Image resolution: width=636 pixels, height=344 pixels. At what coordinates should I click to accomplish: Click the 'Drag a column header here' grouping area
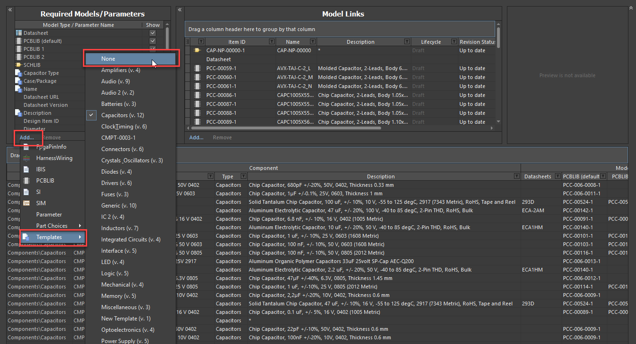click(x=340, y=29)
